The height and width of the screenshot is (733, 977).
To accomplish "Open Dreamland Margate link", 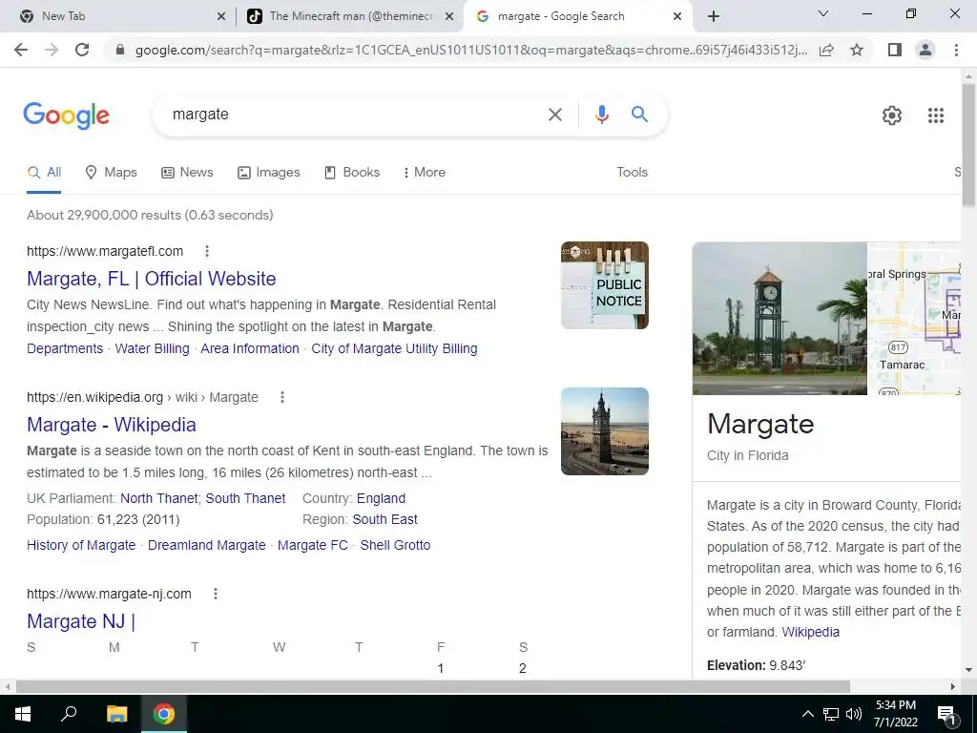I will coord(207,545).
